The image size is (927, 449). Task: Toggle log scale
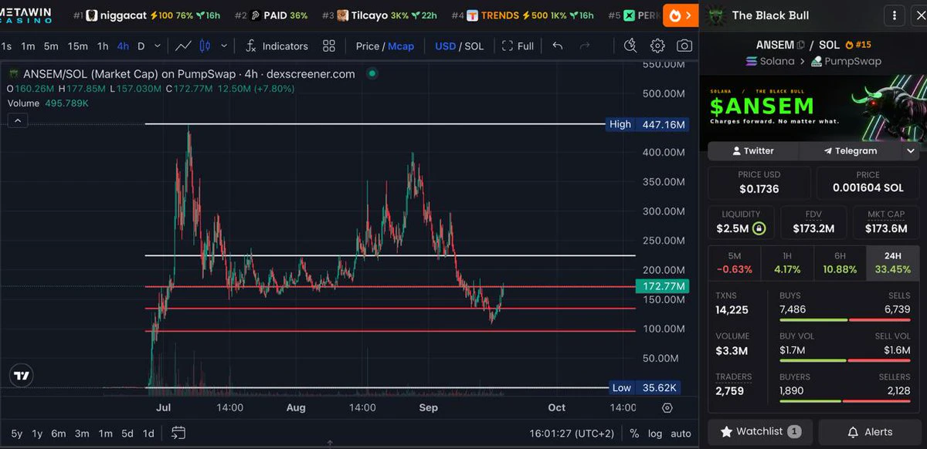coord(655,433)
